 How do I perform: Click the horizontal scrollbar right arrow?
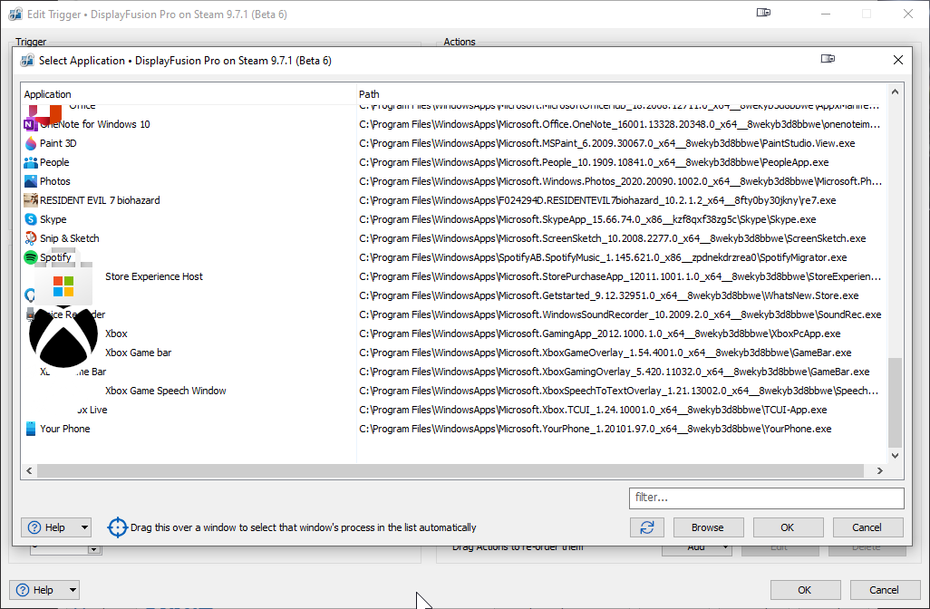click(x=878, y=471)
